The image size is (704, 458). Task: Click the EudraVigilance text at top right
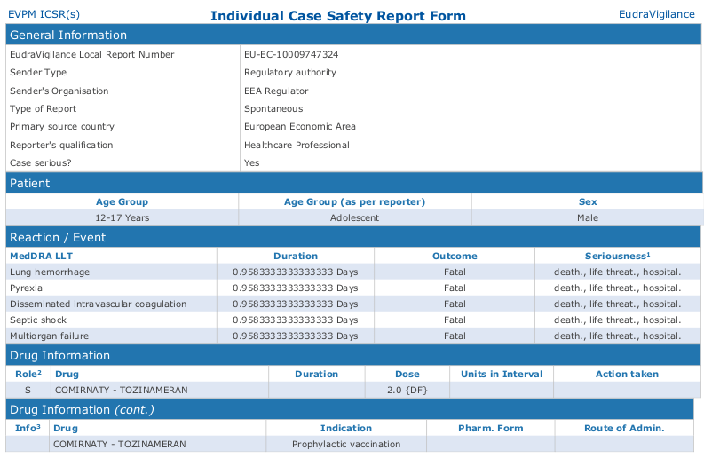pyautogui.click(x=656, y=14)
